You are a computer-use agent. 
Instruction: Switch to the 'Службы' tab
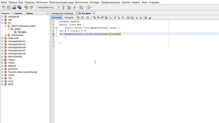click(x=18, y=13)
